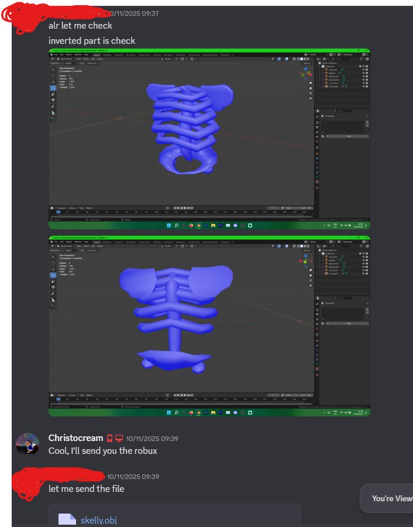The width and height of the screenshot is (413, 527).
Task: Select the Measure tool in top Blender screenshot
Action: [x=53, y=112]
